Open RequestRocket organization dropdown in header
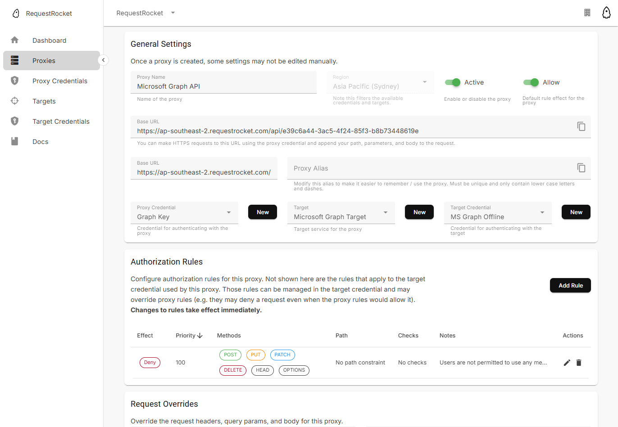Screen dimensions: 618x427 click(x=145, y=13)
